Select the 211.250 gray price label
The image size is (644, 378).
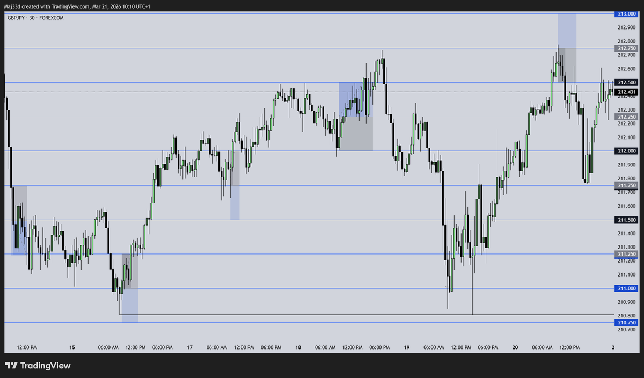(626, 254)
